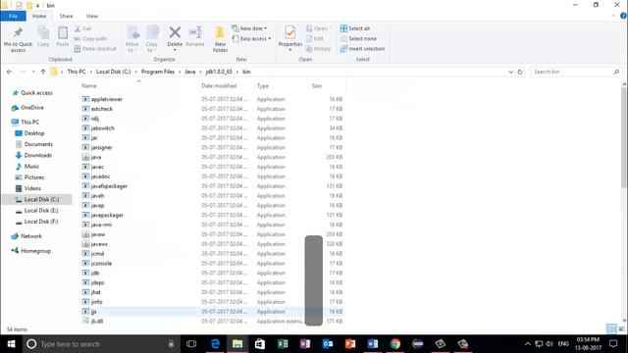Click Select none

coord(358,39)
